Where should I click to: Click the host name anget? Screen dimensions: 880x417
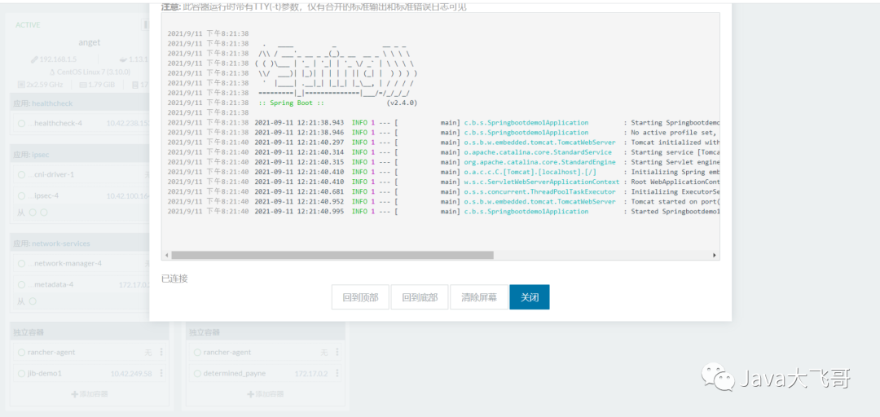(90, 42)
